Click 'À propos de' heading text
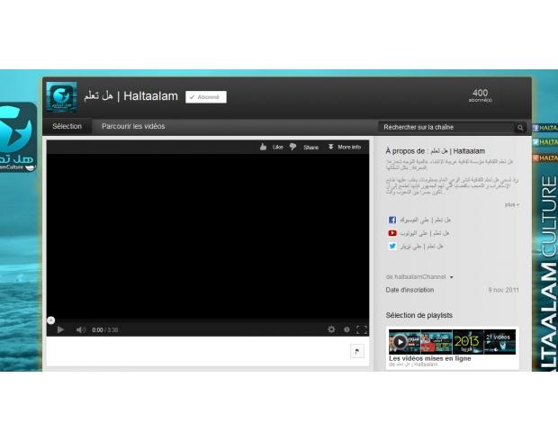This screenshot has height=441, width=558. coord(436,151)
